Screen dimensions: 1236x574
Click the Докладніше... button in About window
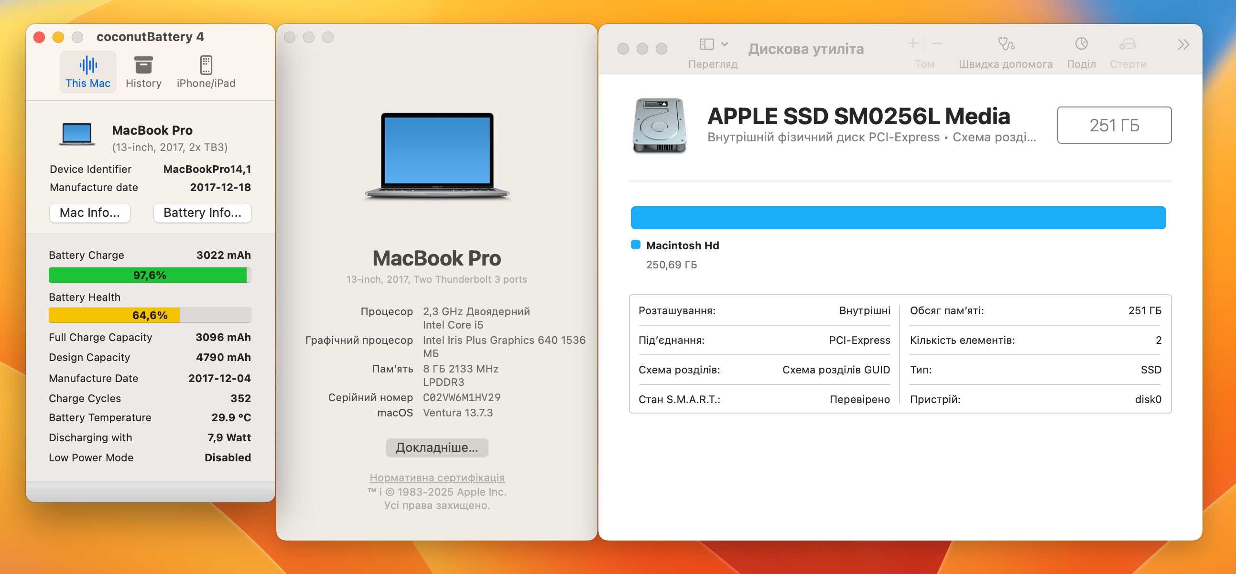(437, 447)
